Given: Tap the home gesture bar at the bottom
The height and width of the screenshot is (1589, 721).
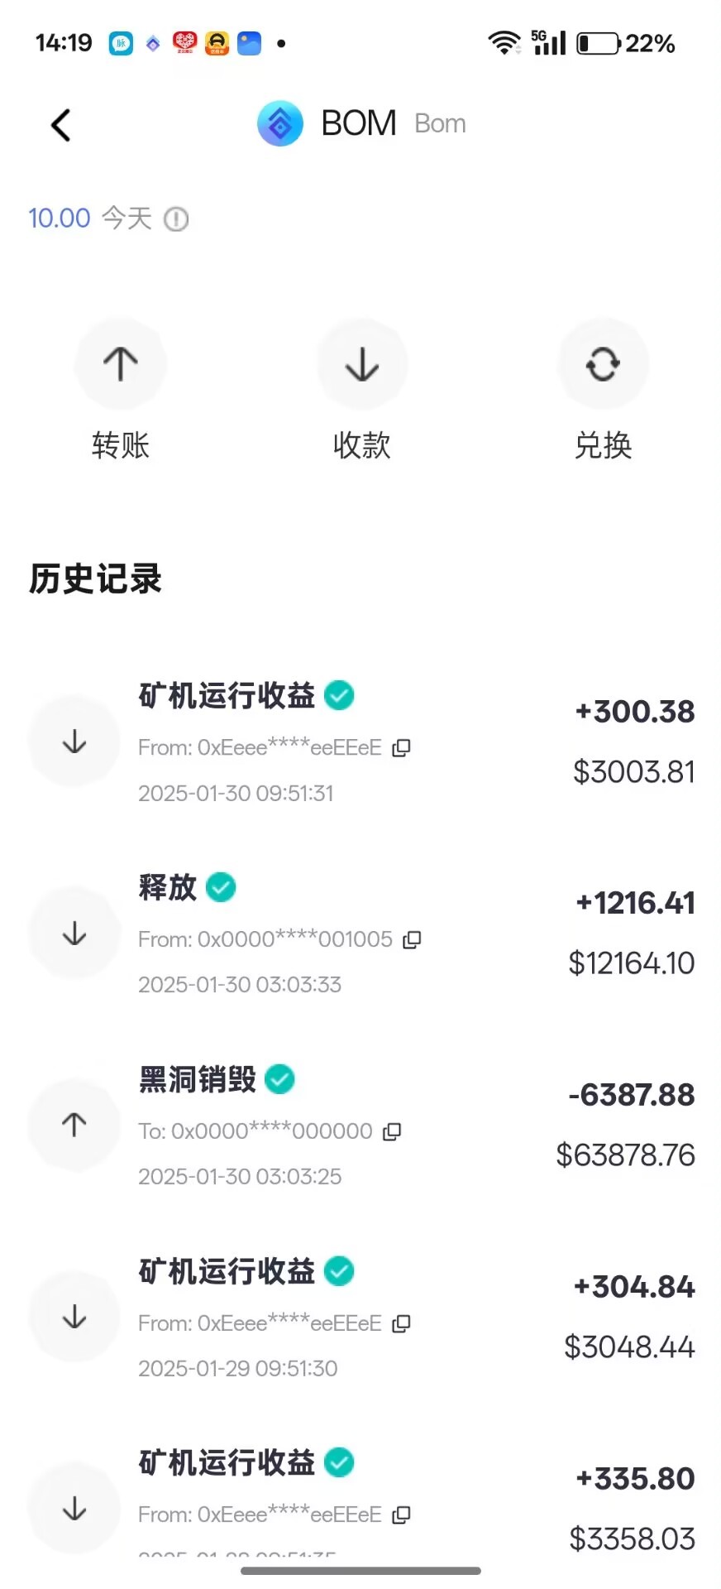Looking at the screenshot, I should coord(360,1570).
